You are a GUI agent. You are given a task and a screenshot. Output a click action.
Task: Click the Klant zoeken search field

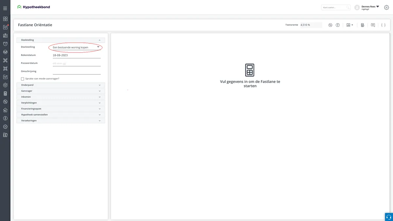point(336,7)
